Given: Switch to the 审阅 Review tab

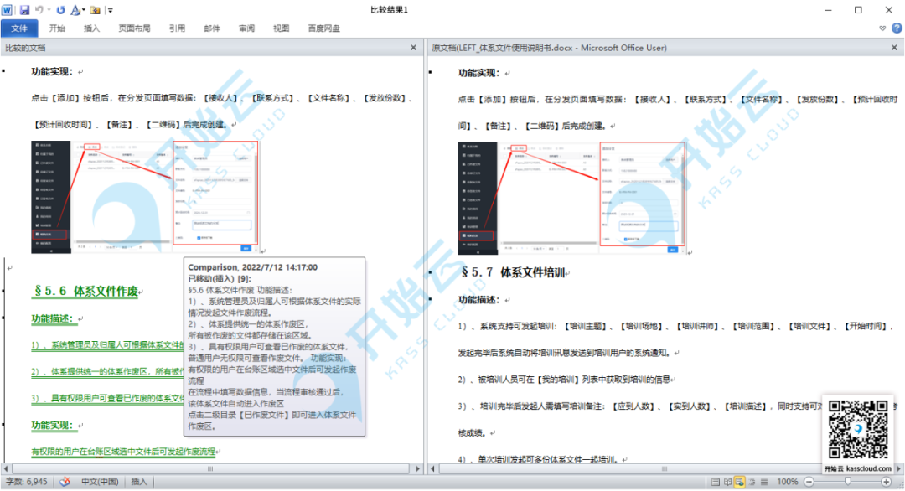Looking at the screenshot, I should coord(246,28).
